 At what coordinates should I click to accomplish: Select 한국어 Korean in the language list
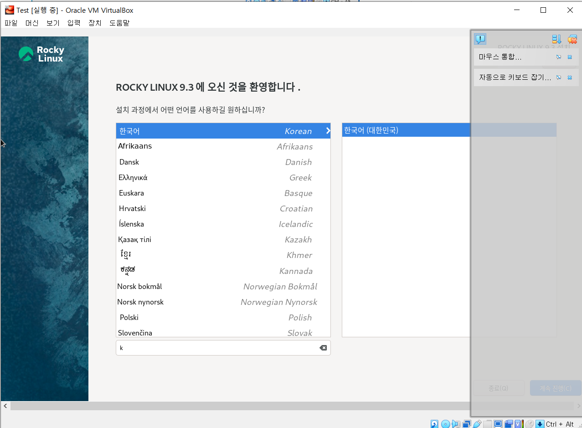click(223, 131)
